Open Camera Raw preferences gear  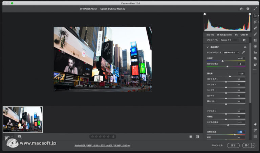click(248, 9)
